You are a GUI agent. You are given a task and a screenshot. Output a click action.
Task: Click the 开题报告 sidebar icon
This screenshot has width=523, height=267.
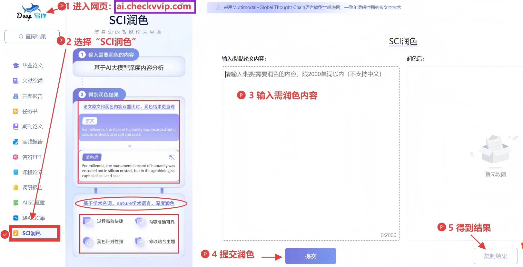(16, 96)
